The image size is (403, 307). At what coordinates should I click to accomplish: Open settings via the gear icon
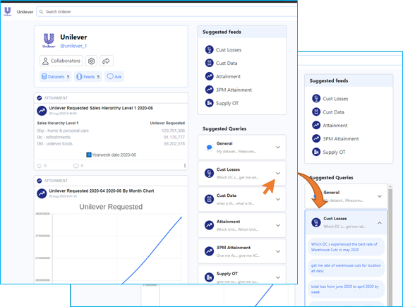pyautogui.click(x=91, y=61)
